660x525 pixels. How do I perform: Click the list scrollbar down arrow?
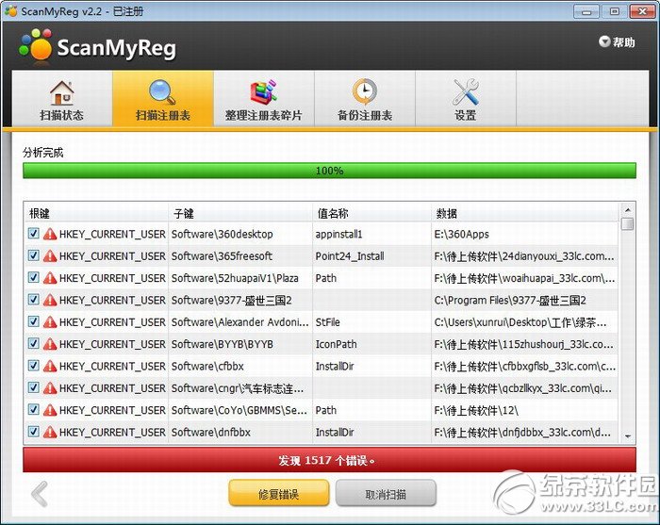click(628, 436)
